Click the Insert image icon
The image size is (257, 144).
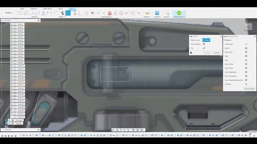tap(157, 13)
